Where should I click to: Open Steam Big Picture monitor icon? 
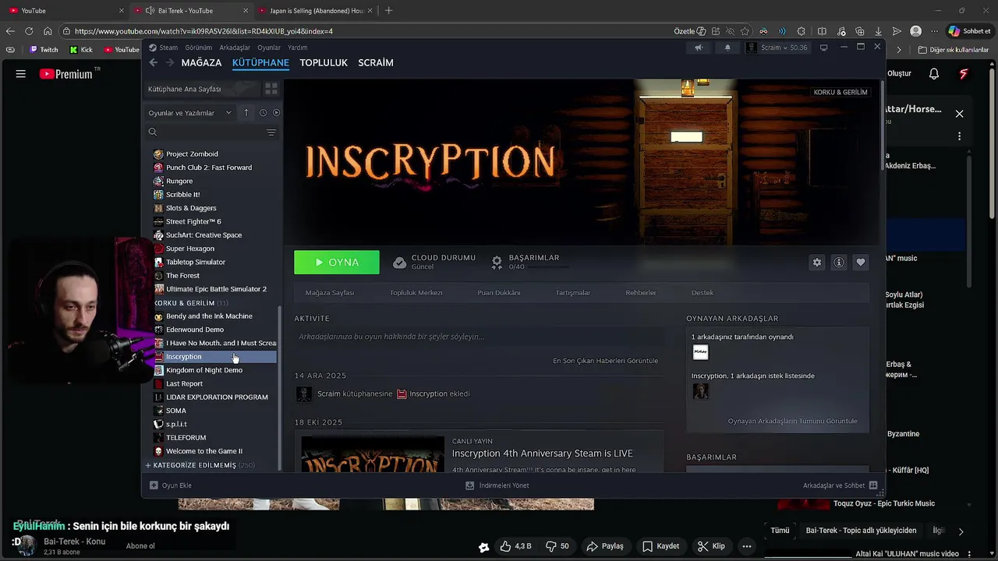point(823,48)
